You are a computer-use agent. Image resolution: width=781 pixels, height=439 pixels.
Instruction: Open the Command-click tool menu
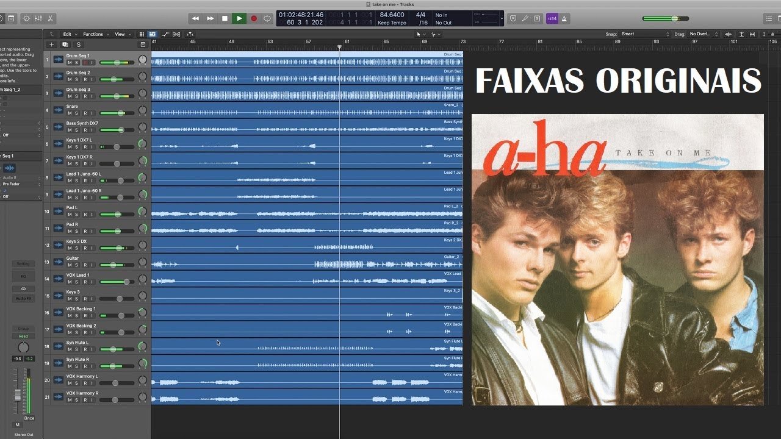(436, 34)
